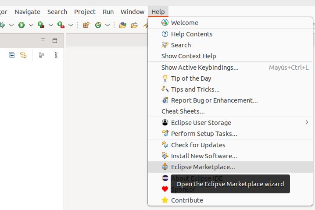
Task: Click the red heart Sponsor icon
Action: (x=165, y=189)
